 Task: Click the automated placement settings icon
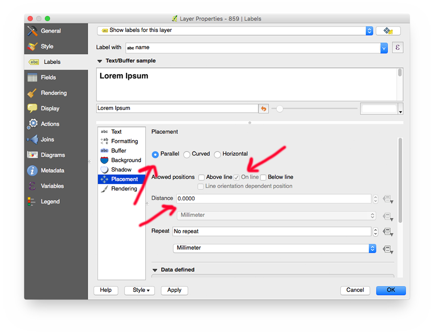tap(388, 30)
